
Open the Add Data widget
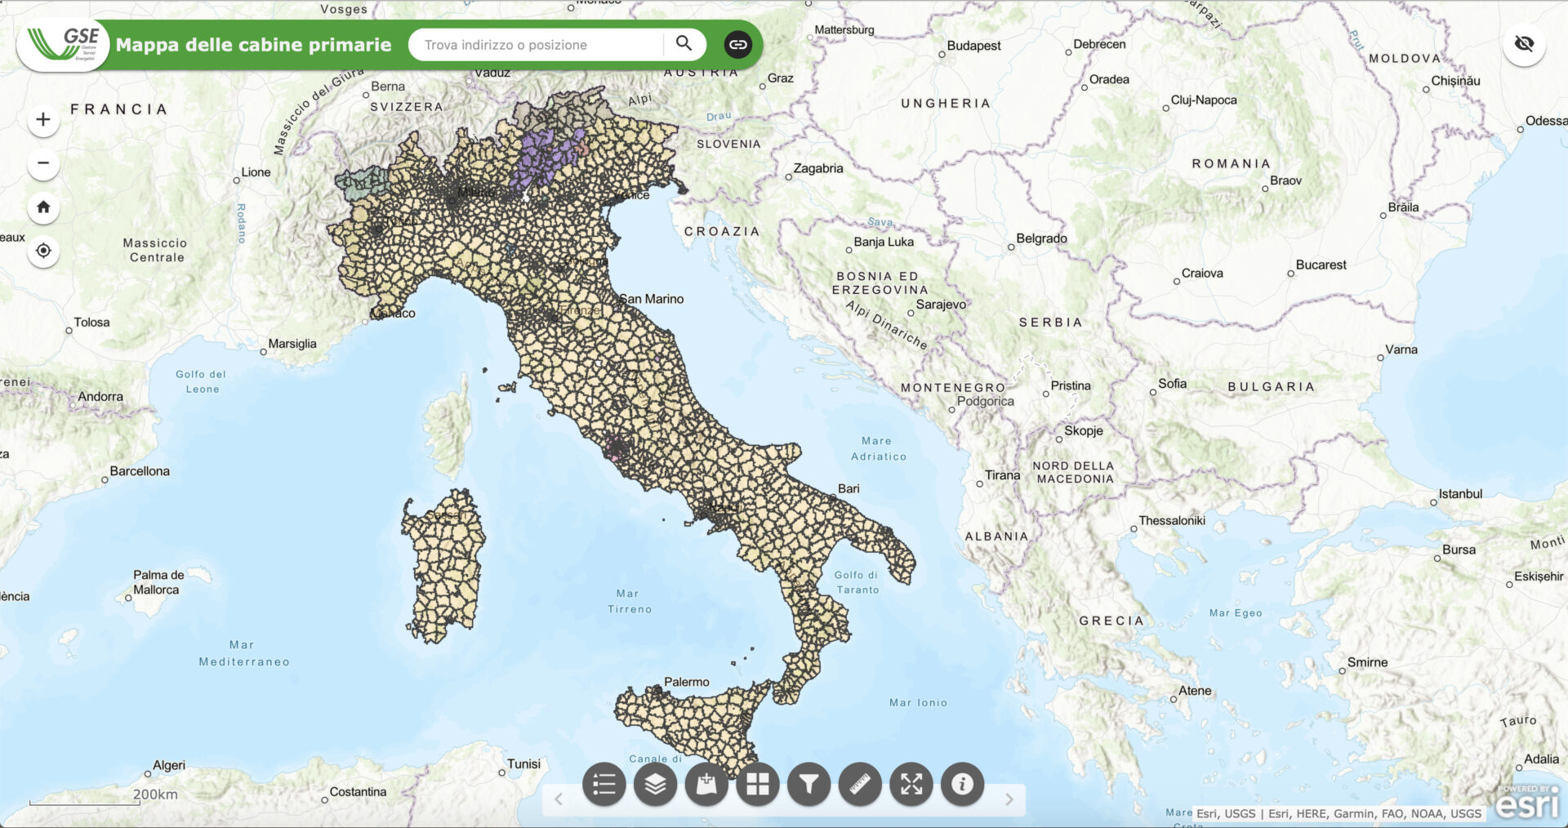pos(706,785)
